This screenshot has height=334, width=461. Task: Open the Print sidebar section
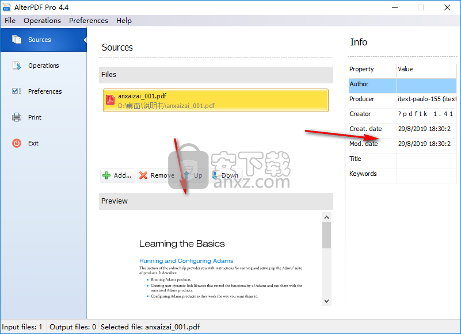[44, 117]
